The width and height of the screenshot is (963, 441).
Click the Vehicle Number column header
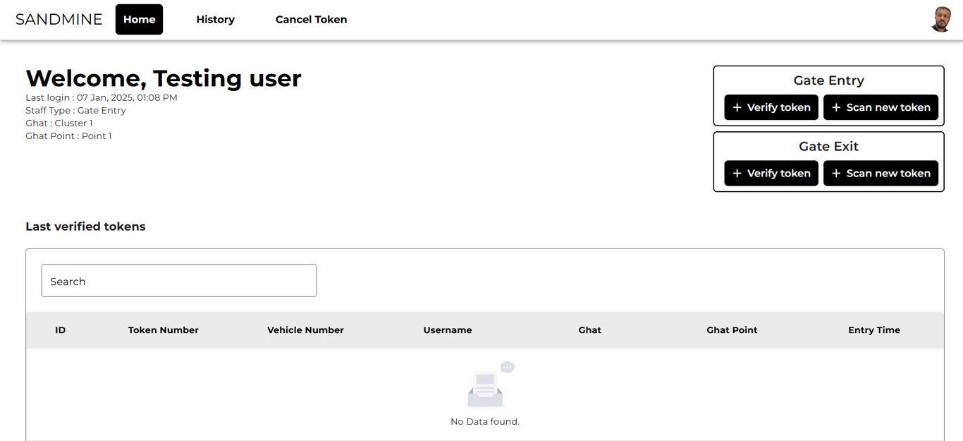305,330
